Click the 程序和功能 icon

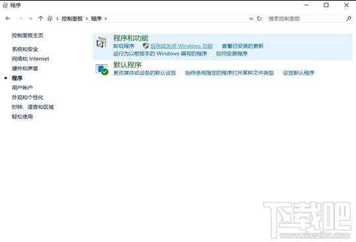point(101,42)
